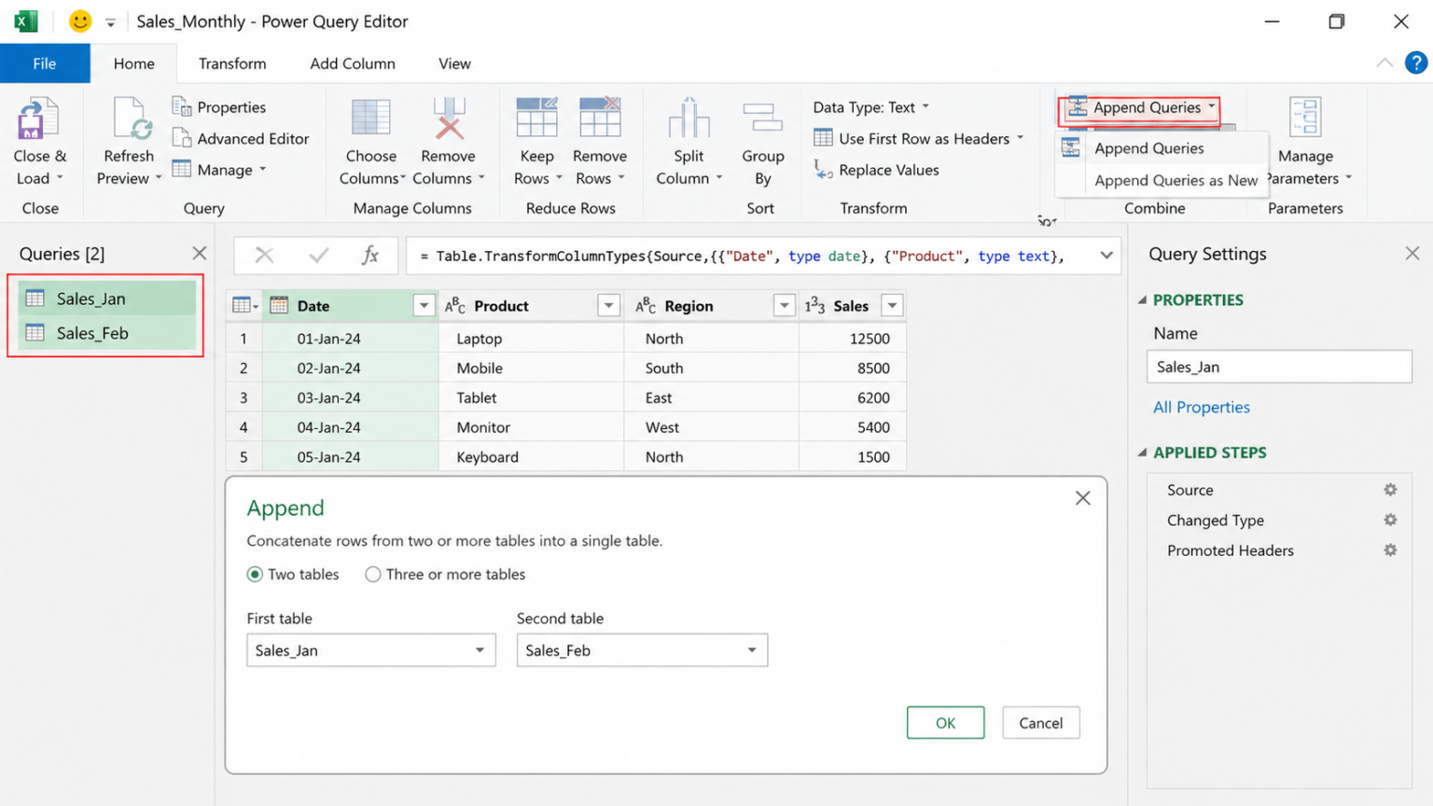Image resolution: width=1433 pixels, height=806 pixels.
Task: Open query Properties
Action: pos(219,107)
